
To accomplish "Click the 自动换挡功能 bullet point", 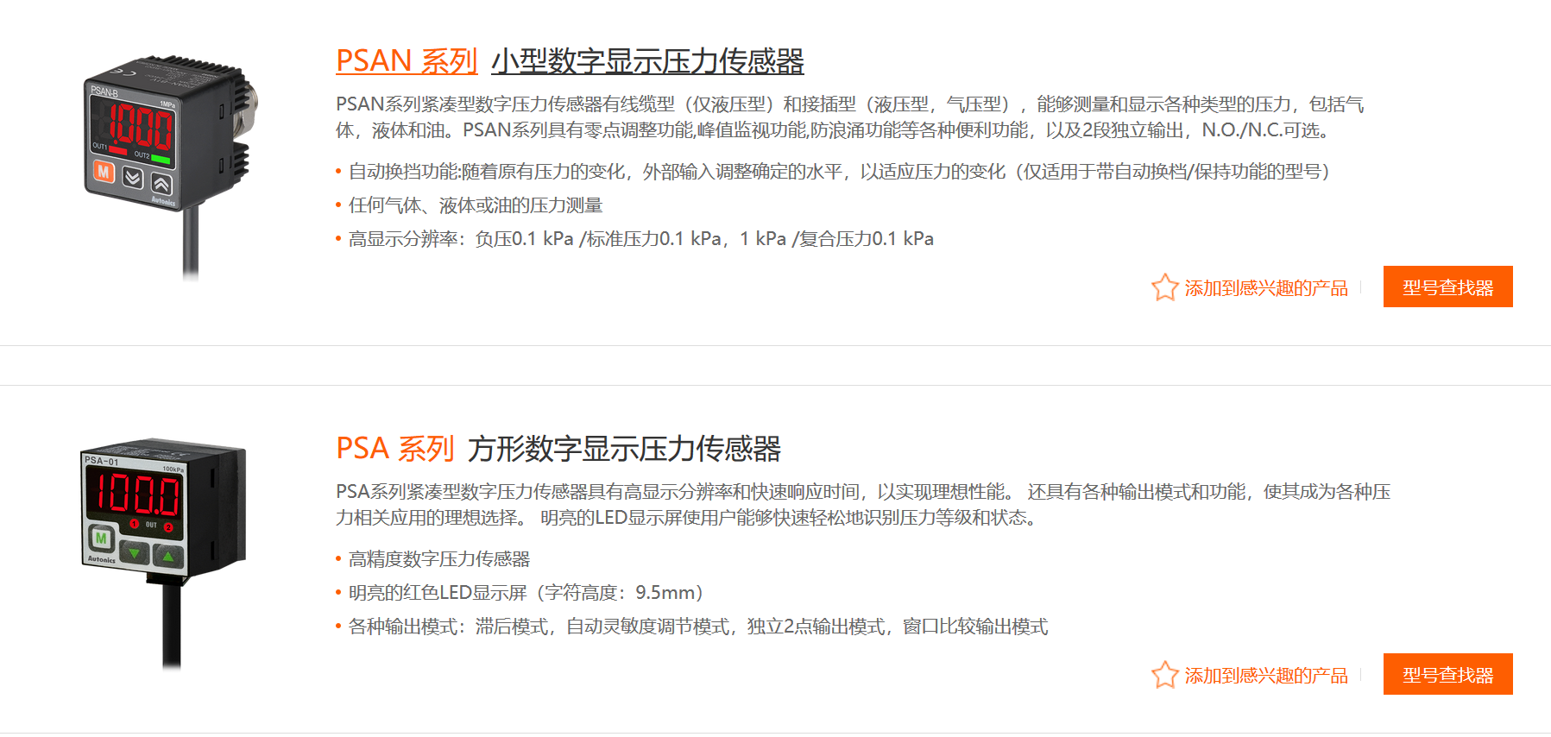I will (x=839, y=172).
